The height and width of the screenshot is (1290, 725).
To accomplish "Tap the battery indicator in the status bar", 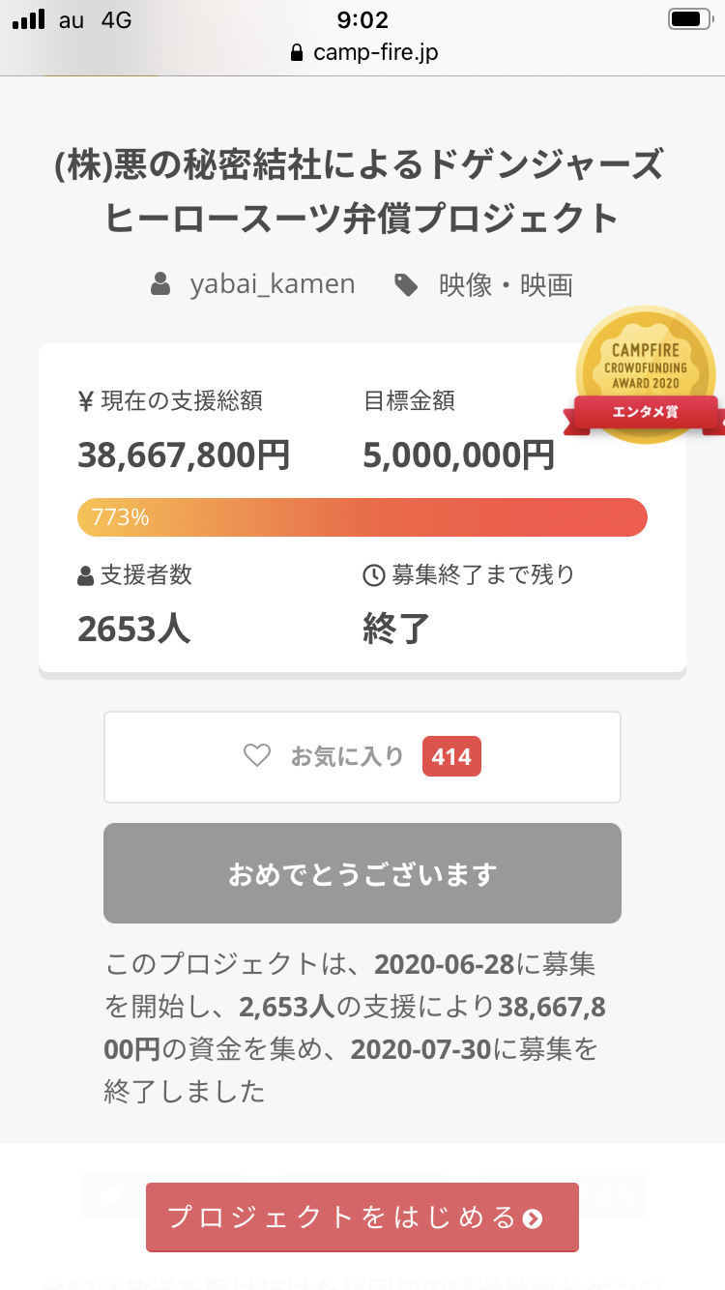I will tap(688, 18).
